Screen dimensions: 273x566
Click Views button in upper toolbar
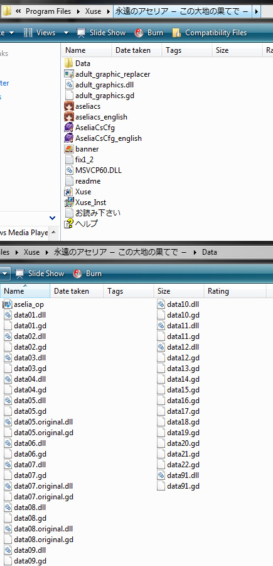[40, 33]
